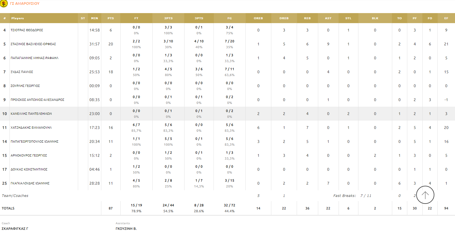Select player ΧΑΤΖΗΔΑΚΗΣ ΕΜΜΑΝΟΥΗΛ

(31, 128)
